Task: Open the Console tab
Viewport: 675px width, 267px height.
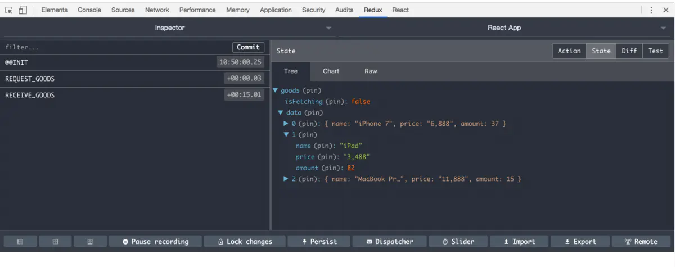Action: [x=89, y=10]
